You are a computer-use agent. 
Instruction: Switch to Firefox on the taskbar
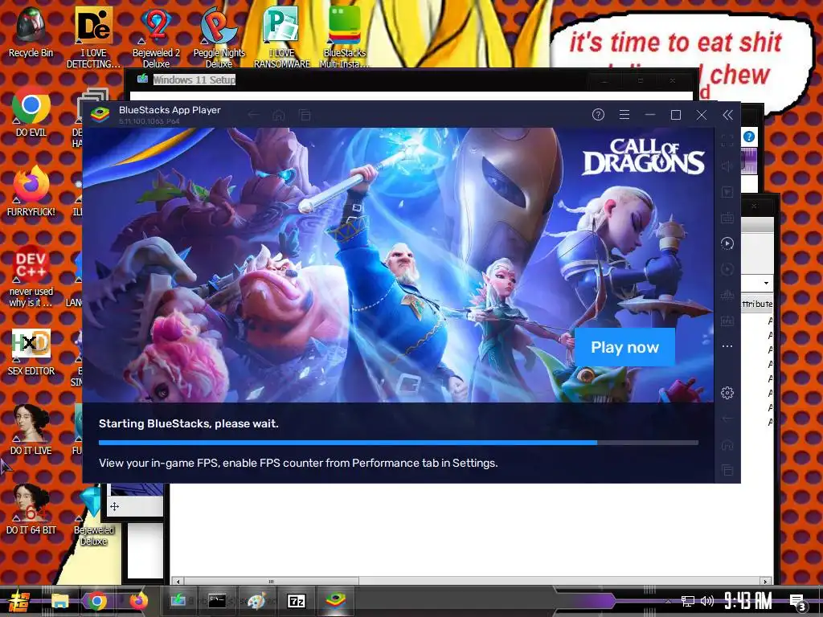point(138,601)
